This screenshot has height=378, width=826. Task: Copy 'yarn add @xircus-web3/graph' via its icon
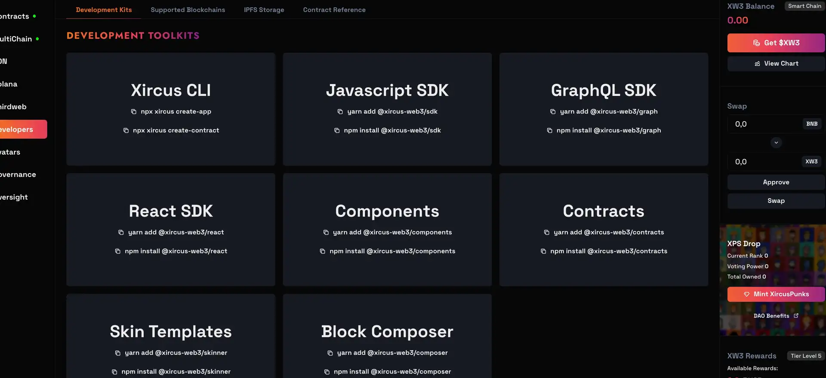click(x=553, y=112)
